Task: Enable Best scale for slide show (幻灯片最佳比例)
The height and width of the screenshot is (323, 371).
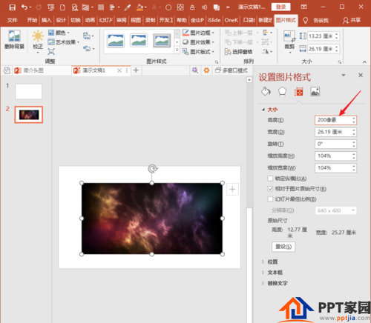Action: (270, 199)
